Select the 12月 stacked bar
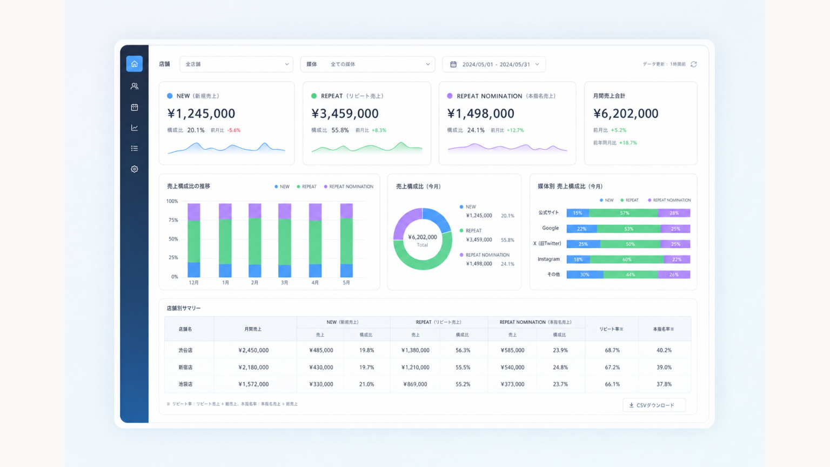The image size is (830, 467). 193,241
